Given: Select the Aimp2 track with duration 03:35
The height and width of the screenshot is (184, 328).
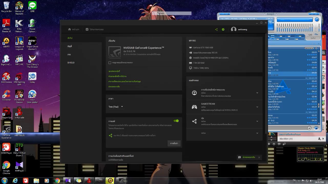Looking at the screenshot, I should pyautogui.click(x=292, y=103).
